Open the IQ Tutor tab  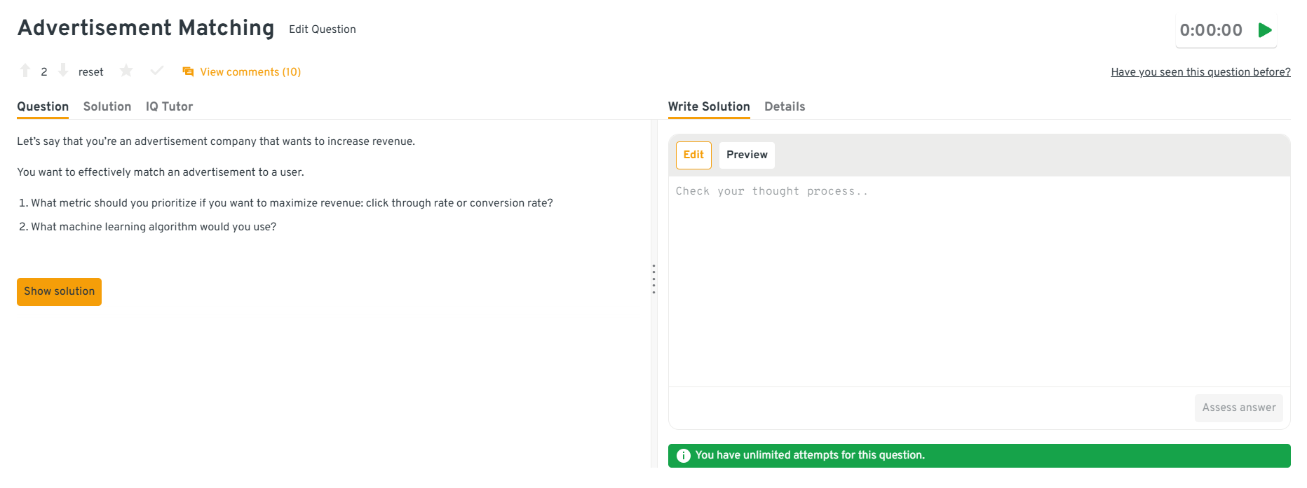click(x=169, y=106)
